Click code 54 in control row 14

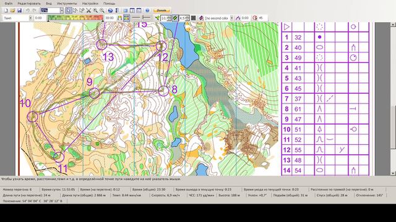[x=298, y=170]
